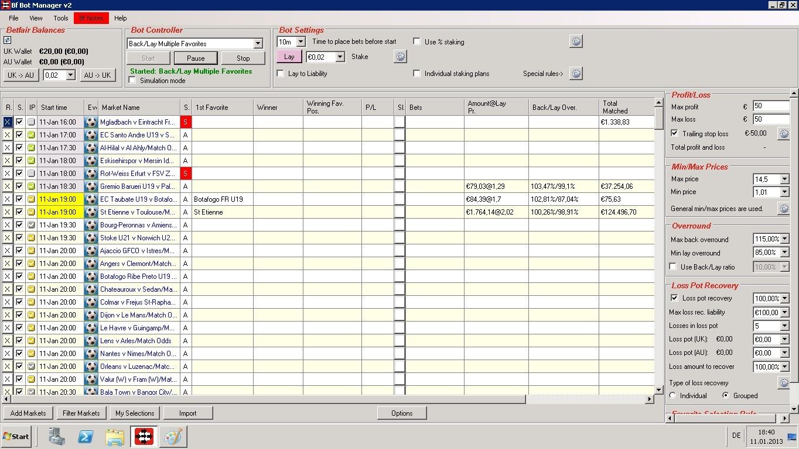Expand the Back/Lay Multiple Favorites strategy dropdown
Viewport: 799px width, 449px height.
[258, 44]
